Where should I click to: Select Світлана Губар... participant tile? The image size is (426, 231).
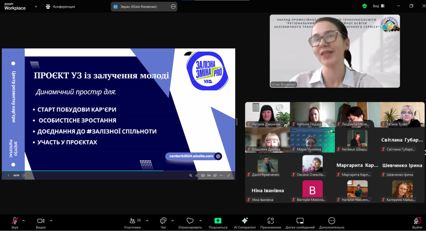tap(402, 140)
